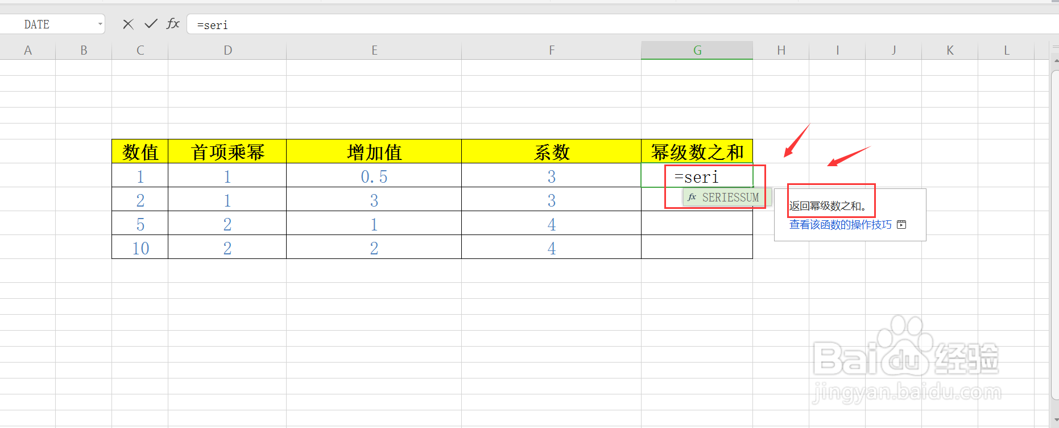This screenshot has width=1059, height=428.
Task: Click the 首项乘幂 header cell
Action: point(227,151)
